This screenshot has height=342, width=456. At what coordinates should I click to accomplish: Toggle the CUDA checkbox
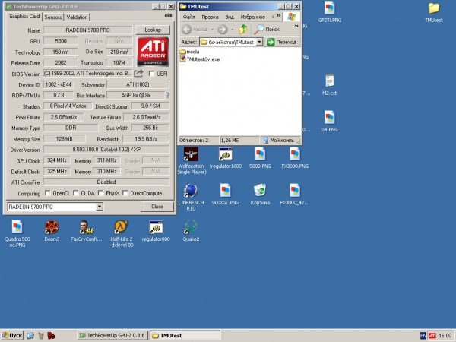pos(75,193)
